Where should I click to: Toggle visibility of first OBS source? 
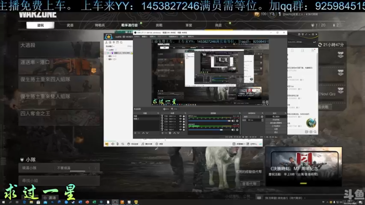[x=180, y=116]
